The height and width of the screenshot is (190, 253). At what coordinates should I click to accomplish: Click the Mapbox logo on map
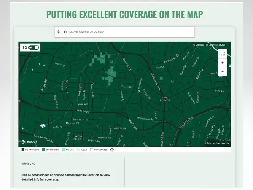(29, 142)
